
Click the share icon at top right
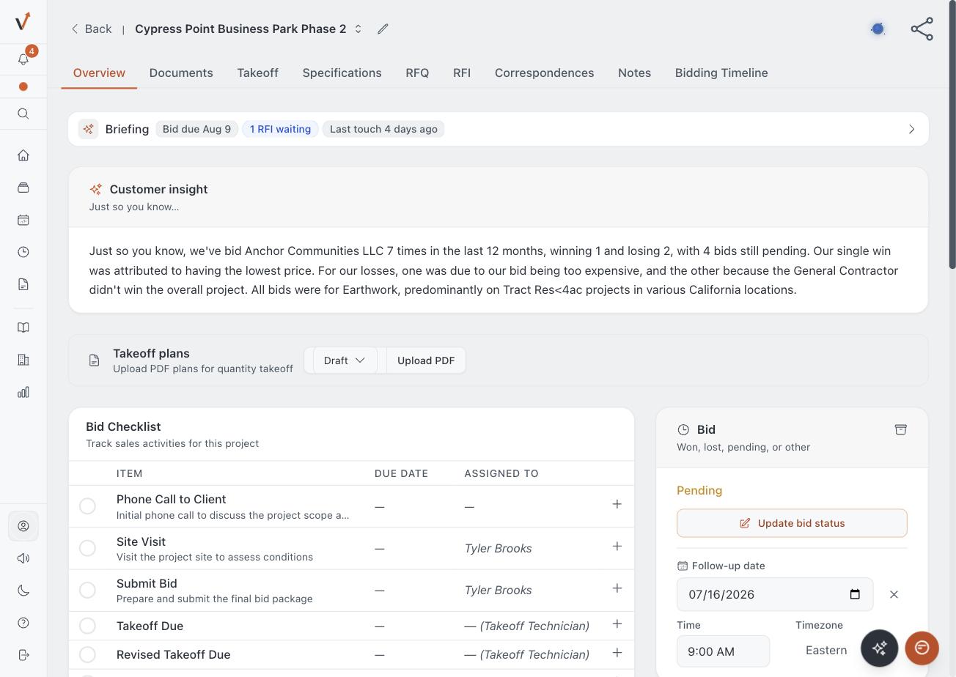click(x=922, y=29)
